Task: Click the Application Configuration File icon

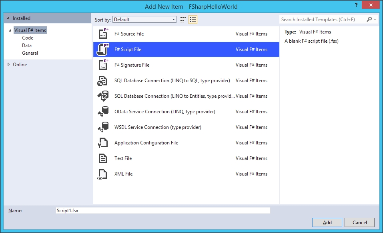Action: pyautogui.click(x=103, y=143)
